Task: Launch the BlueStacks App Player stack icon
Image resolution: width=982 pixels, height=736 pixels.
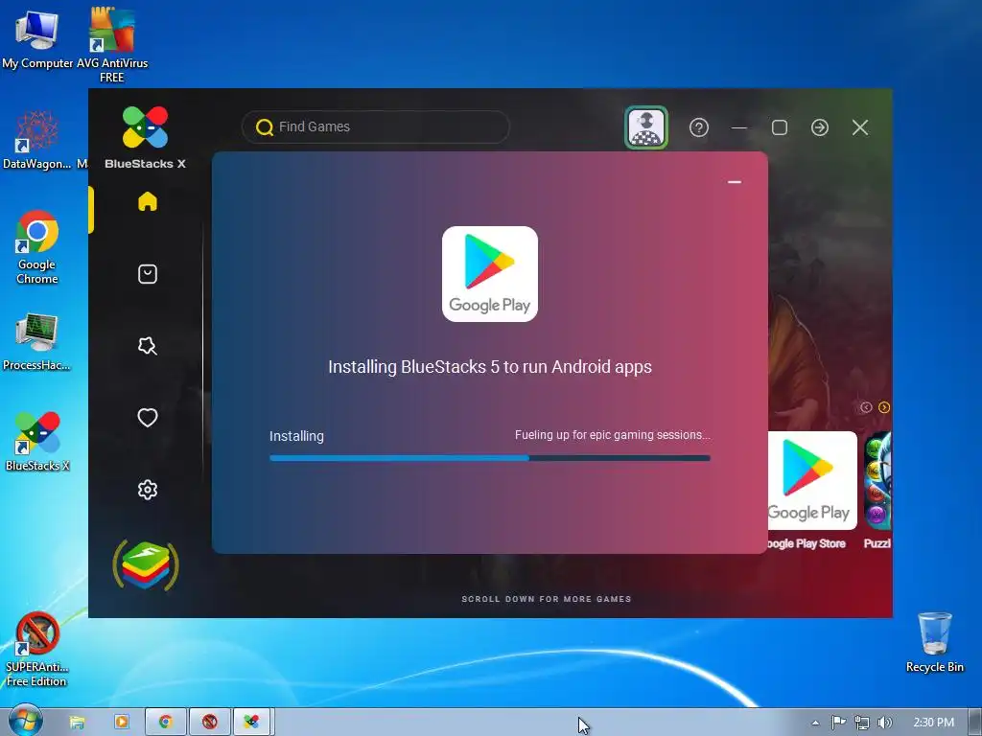Action: coord(146,565)
